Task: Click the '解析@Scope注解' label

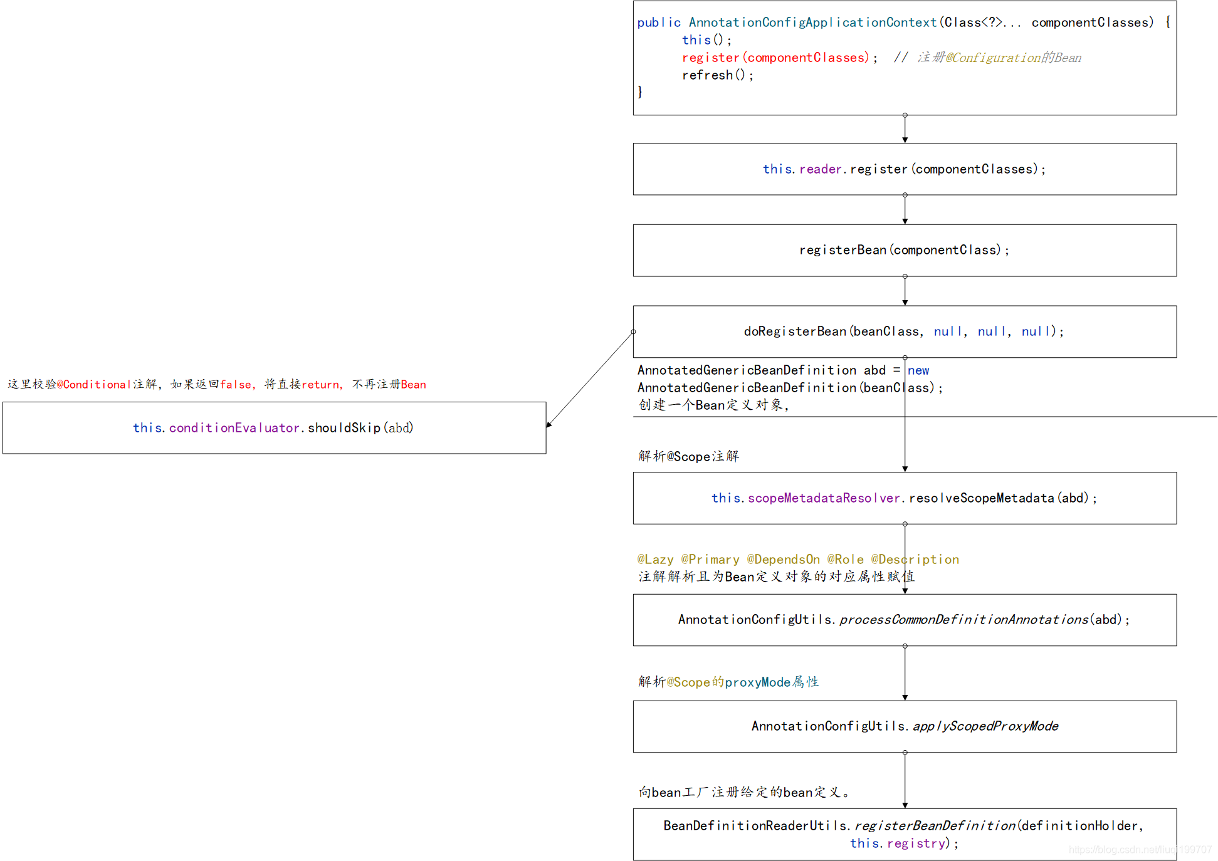Action: (688, 456)
